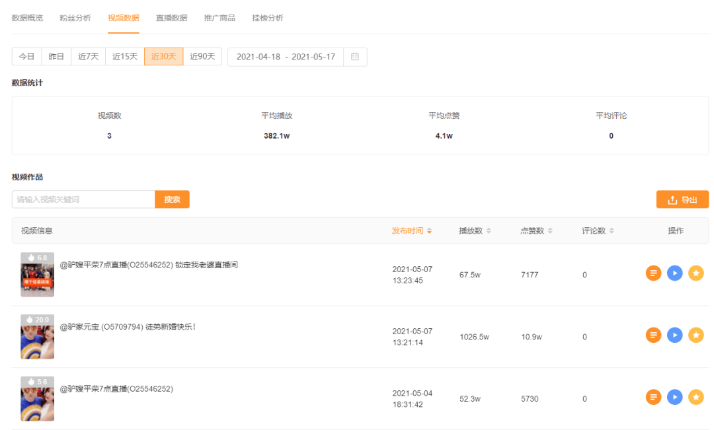The height and width of the screenshot is (430, 714).
Task: Open the 直播数据 tab
Action: (x=171, y=18)
